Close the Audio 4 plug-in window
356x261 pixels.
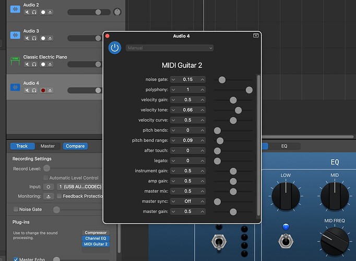click(108, 36)
